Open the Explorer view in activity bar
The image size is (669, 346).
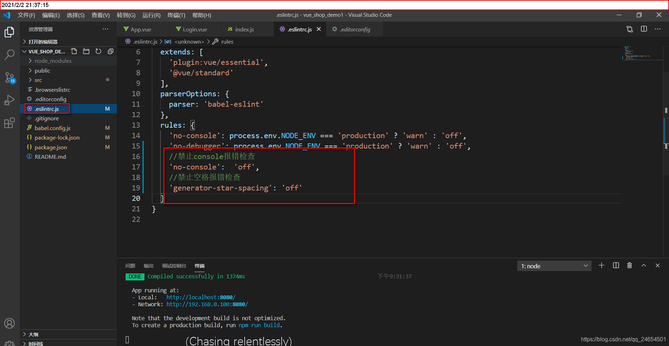click(x=9, y=32)
